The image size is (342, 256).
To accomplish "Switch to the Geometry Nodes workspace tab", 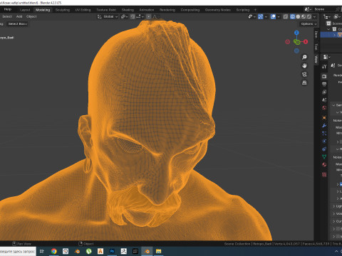I will (x=217, y=10).
